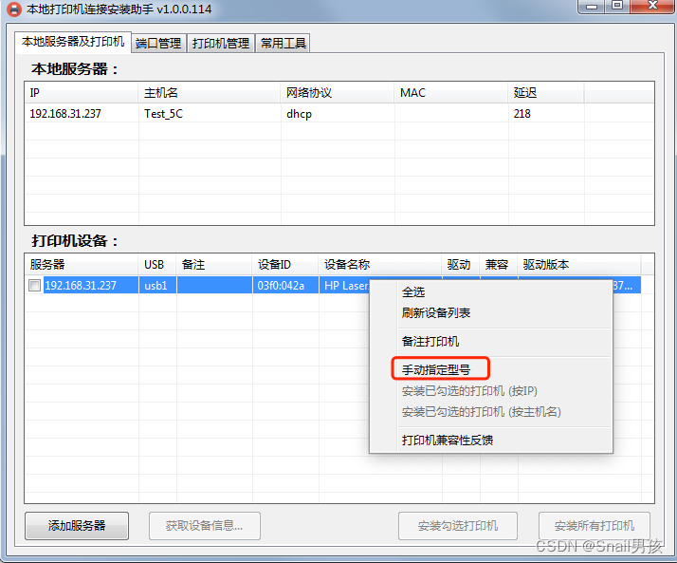Click the MAC column header
677x563 pixels.
pos(451,92)
